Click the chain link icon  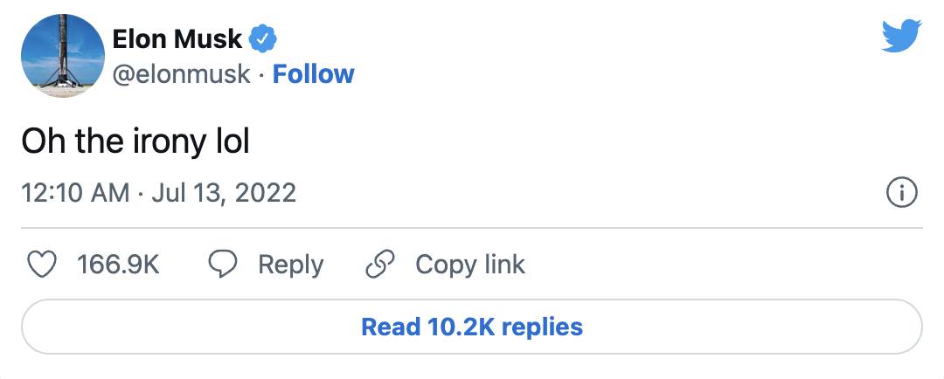pyautogui.click(x=379, y=265)
